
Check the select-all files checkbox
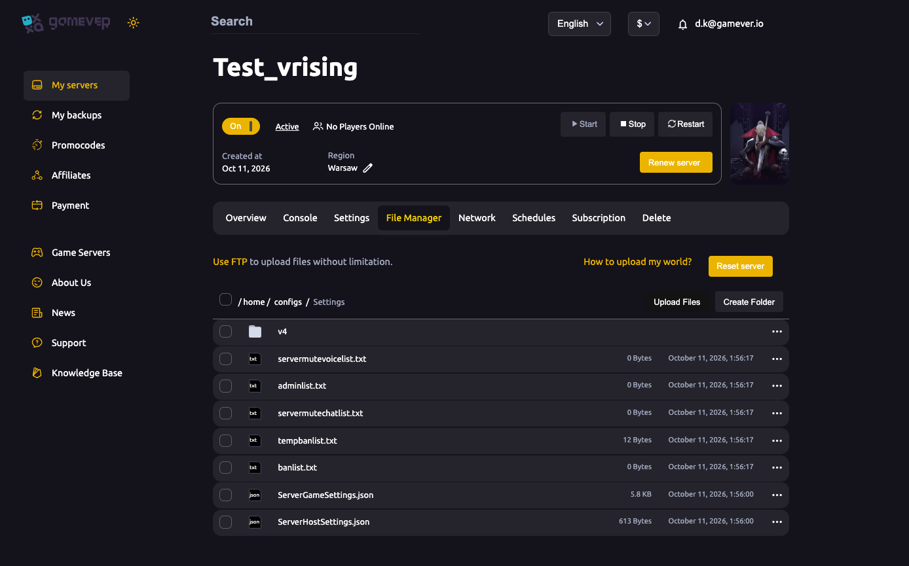(x=225, y=300)
